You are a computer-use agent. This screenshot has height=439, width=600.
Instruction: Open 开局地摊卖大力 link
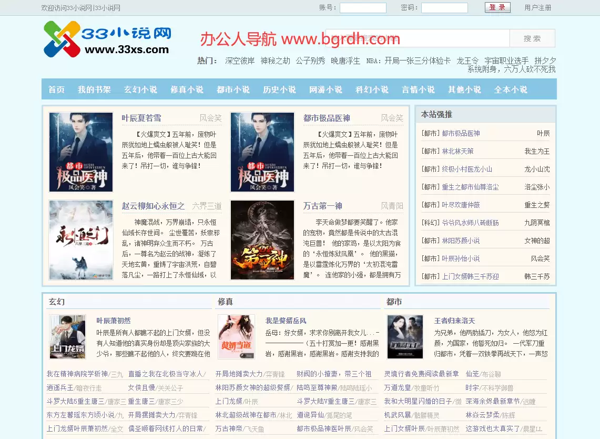239,374
